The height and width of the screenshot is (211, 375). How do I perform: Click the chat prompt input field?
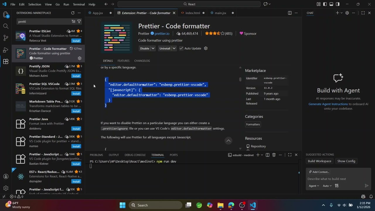pyautogui.click(x=338, y=179)
